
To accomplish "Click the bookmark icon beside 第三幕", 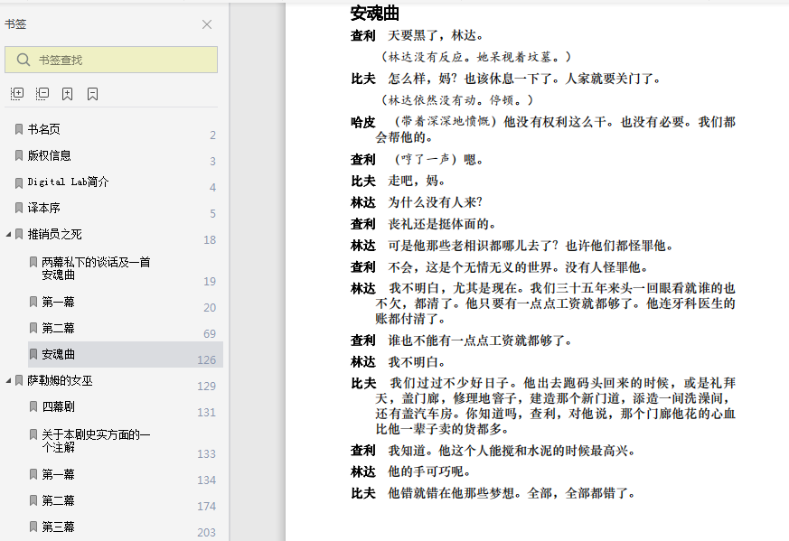I will [33, 527].
